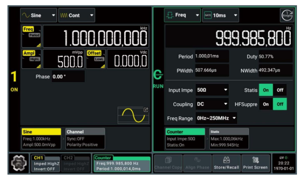Image resolution: width=304 pixels, height=179 pixels.
Task: Select CH1 tab in bottom bar
Action: coord(46,163)
